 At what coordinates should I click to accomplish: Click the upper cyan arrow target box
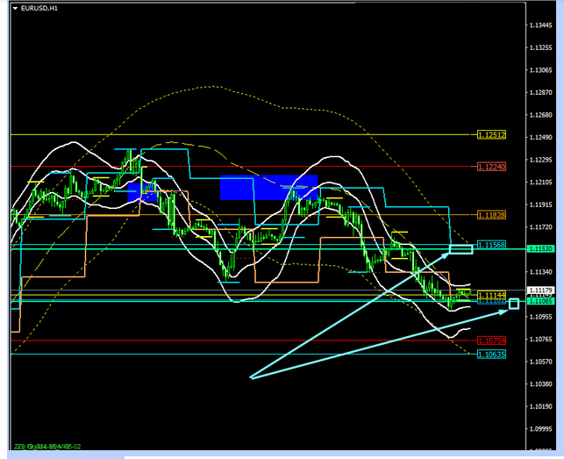tap(460, 250)
